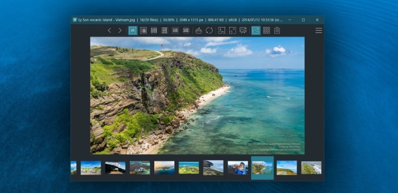Toggle Lock zoom ratio mode
Screen dimensions: 398x193
click(x=143, y=30)
